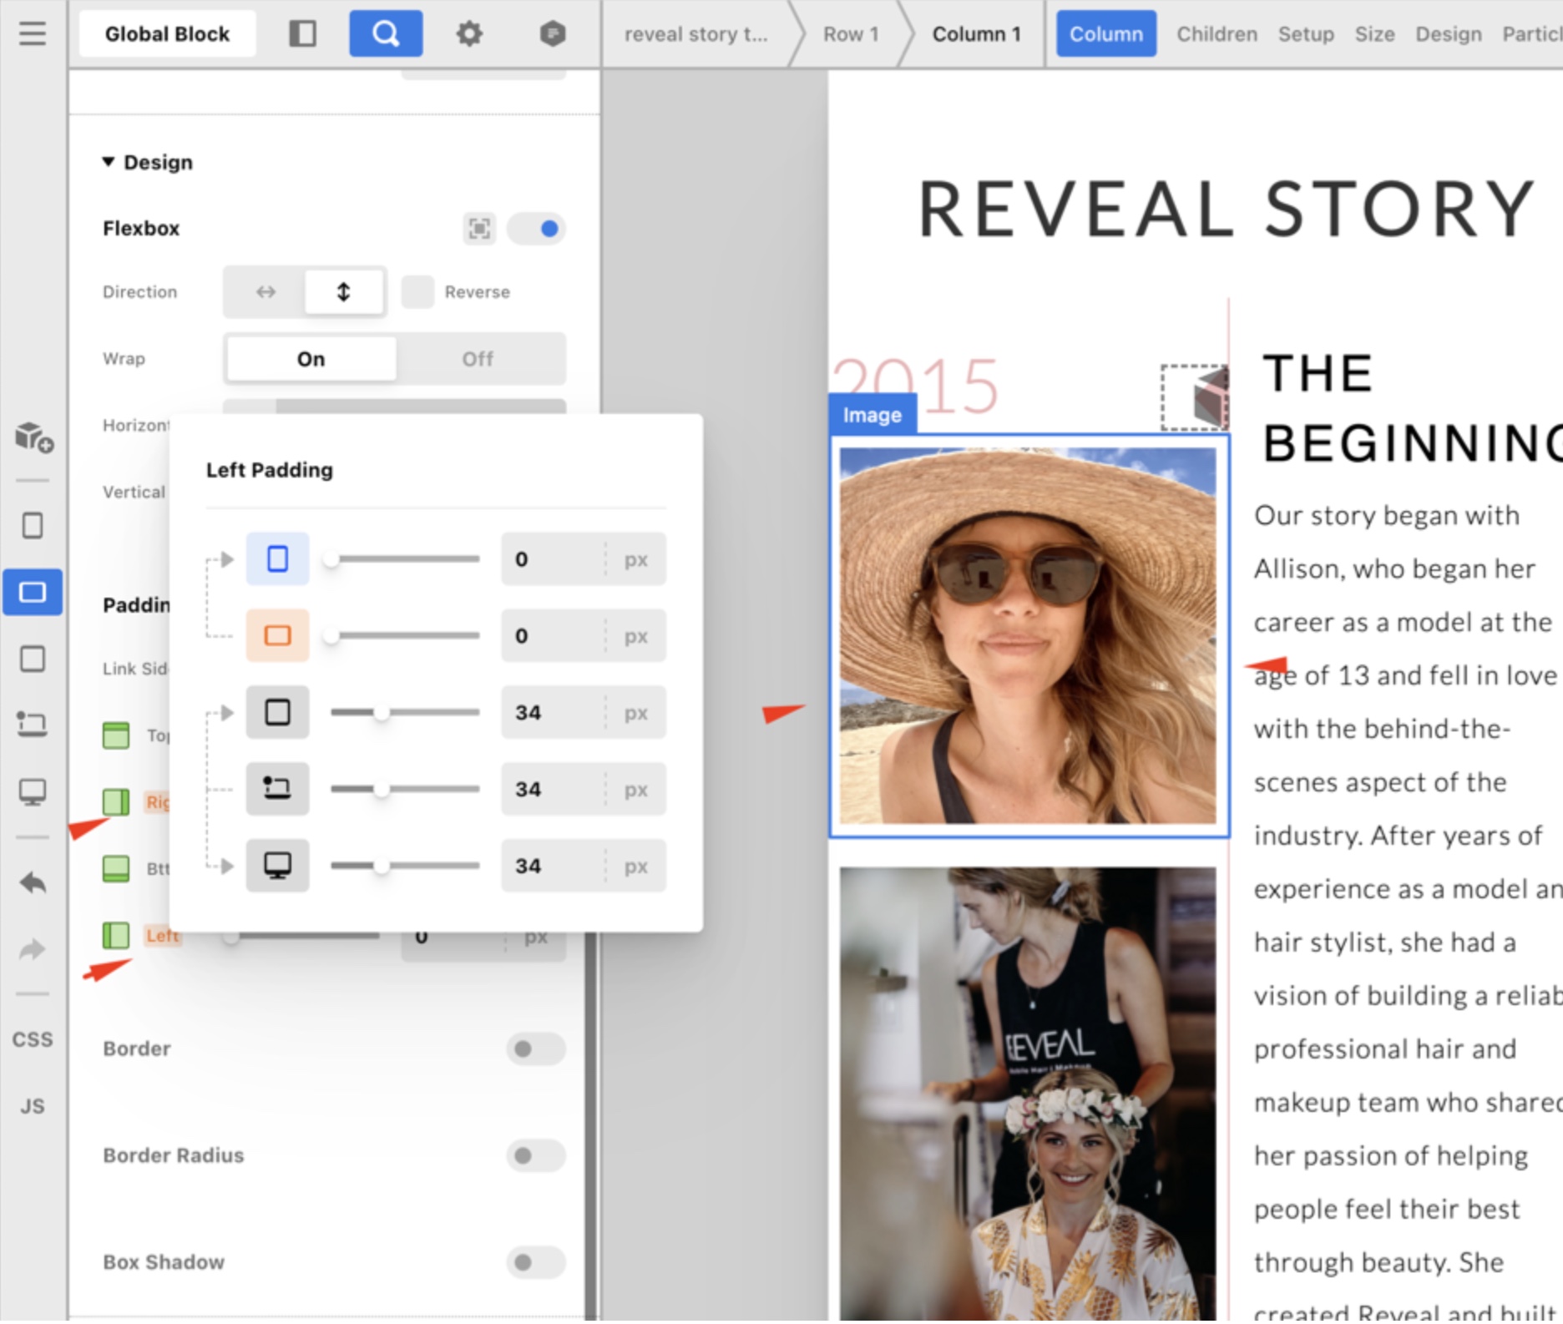This screenshot has width=1563, height=1324.
Task: Open the settings gear icon
Action: [x=468, y=33]
